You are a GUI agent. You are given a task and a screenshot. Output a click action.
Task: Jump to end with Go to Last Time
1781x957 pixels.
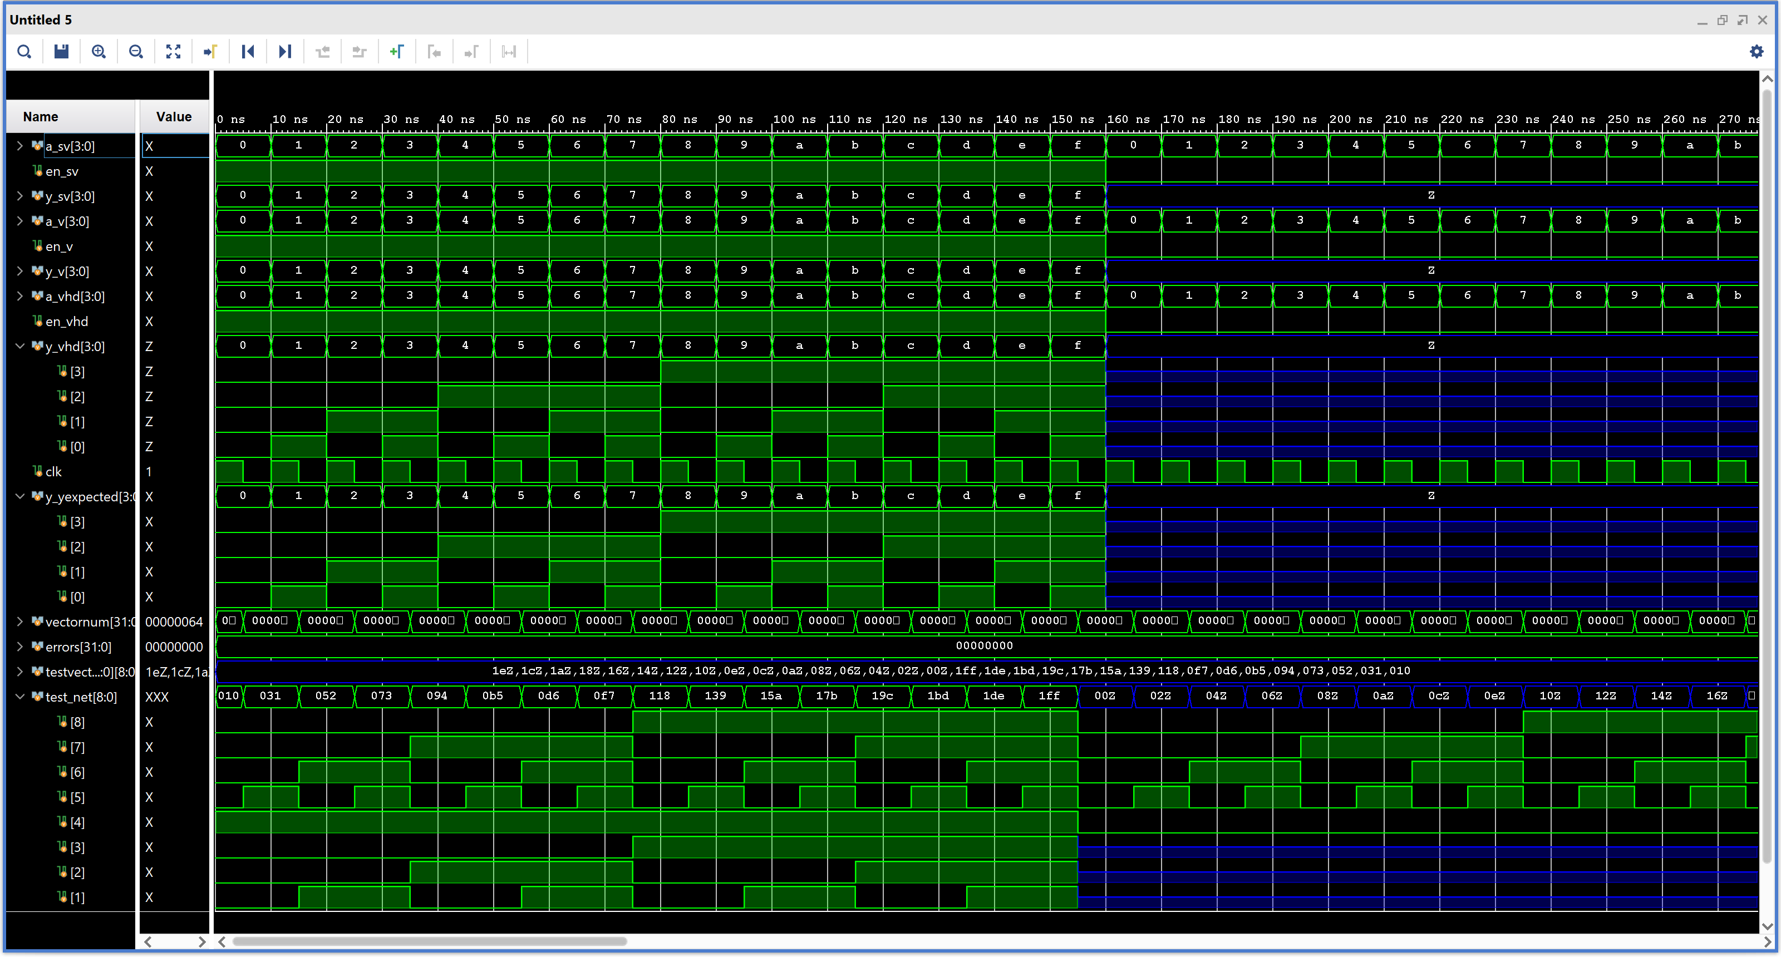coord(285,52)
